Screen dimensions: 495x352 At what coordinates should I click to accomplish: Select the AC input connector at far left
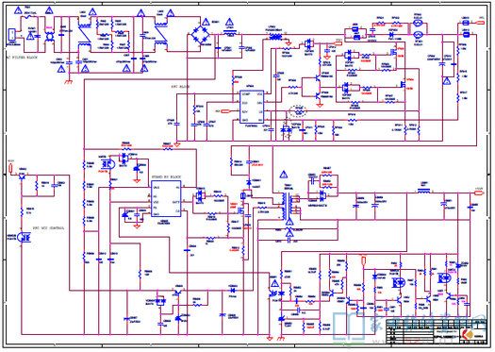pos(11,35)
